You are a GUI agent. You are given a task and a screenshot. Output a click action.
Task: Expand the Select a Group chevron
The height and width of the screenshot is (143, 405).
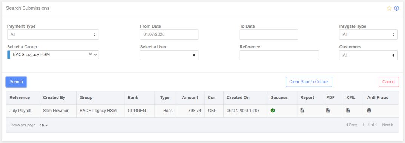coord(95,55)
